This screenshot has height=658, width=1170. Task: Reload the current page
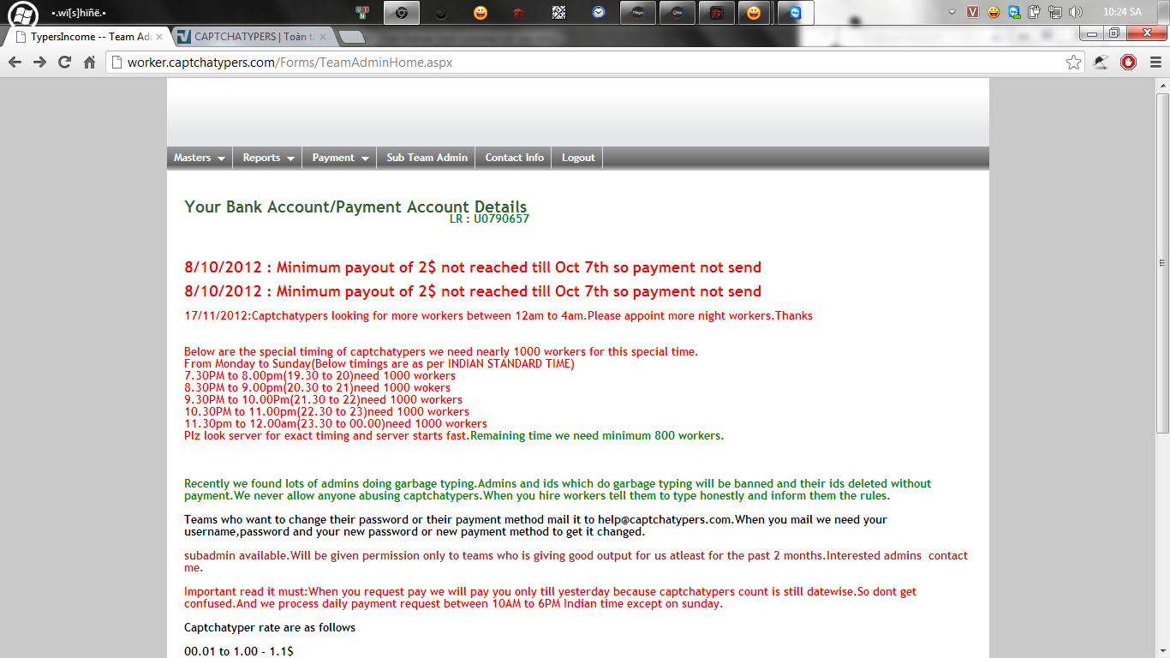click(64, 62)
